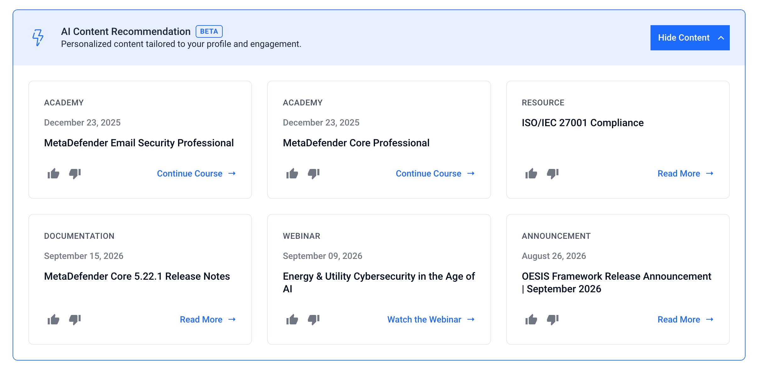Thumbs down the MetaDefender Core Professional course
This screenshot has height=370, width=760.
coord(314,174)
